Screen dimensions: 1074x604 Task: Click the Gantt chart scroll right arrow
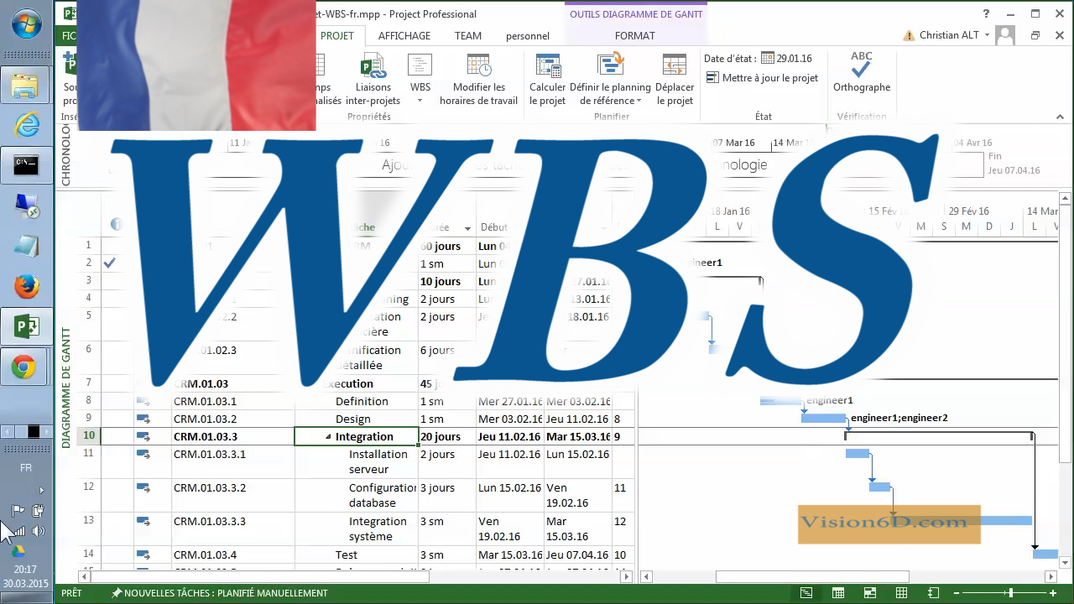pyautogui.click(x=1051, y=576)
